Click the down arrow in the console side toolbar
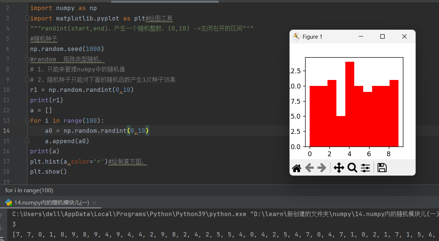Image resolution: width=439 pixels, height=241 pixels. click(x=1, y=228)
